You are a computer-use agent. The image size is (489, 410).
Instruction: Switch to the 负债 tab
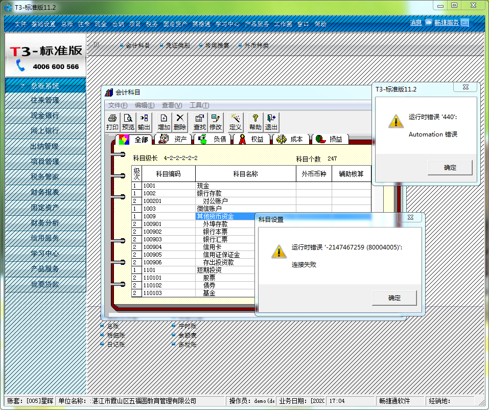pyautogui.click(x=213, y=139)
